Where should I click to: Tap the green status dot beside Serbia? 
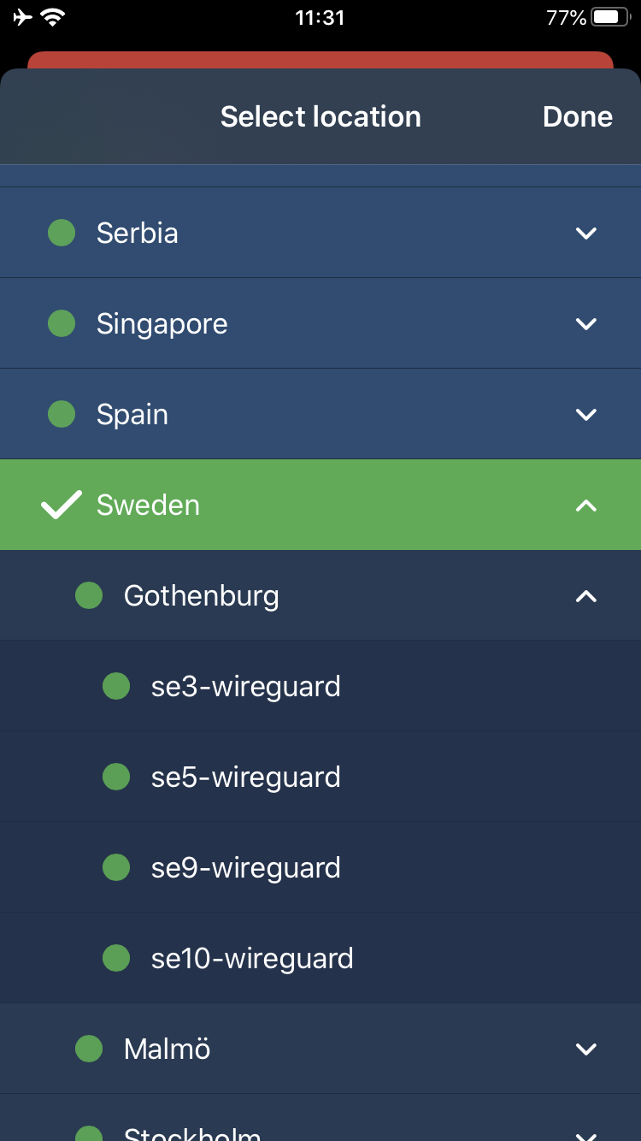(62, 233)
